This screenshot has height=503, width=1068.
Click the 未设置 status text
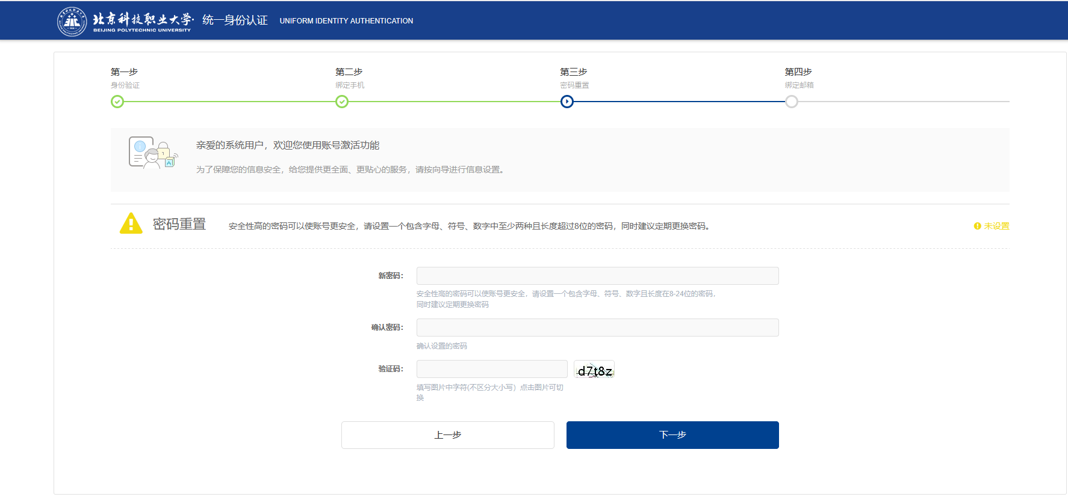(x=996, y=226)
